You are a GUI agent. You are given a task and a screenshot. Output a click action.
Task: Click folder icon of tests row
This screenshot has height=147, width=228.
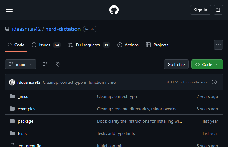[12, 133]
